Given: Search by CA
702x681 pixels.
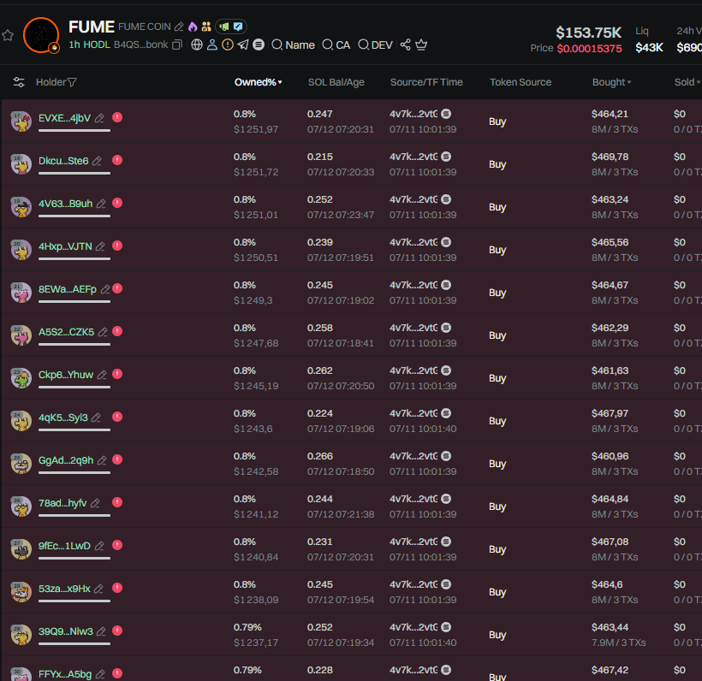Looking at the screenshot, I should pos(336,45).
